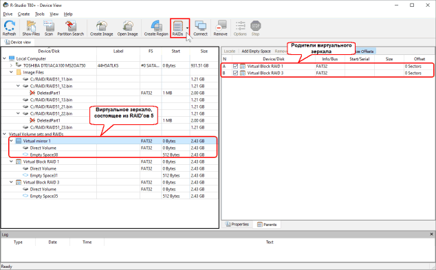This screenshot has width=436, height=270.
Task: Click the Locate button
Action: 230,51
